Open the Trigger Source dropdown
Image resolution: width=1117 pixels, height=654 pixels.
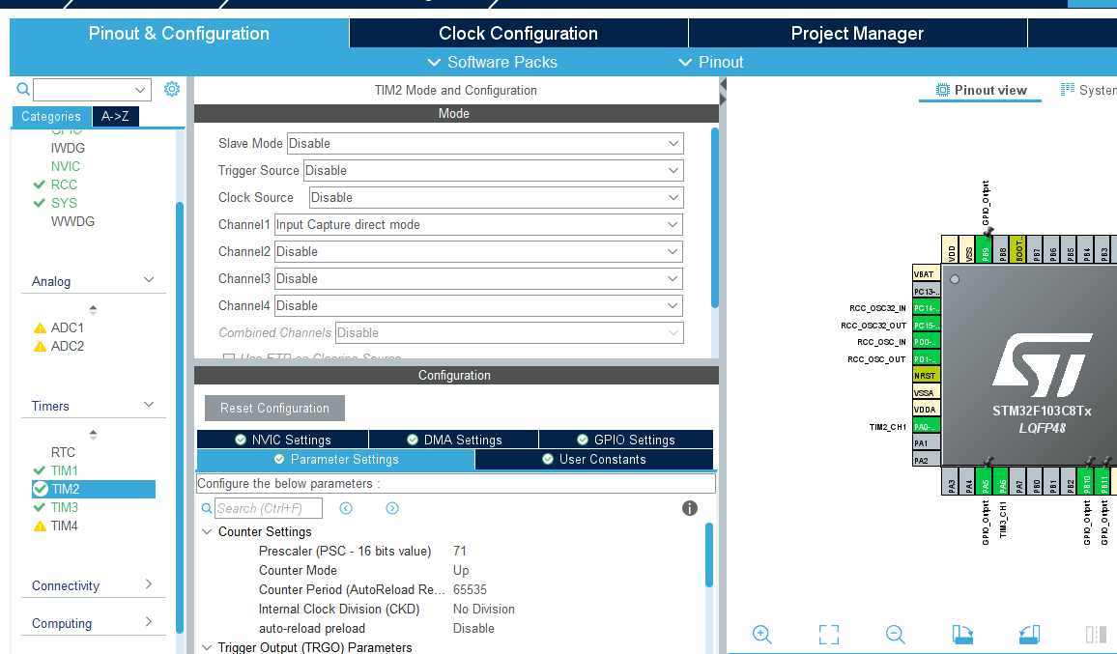pos(494,170)
